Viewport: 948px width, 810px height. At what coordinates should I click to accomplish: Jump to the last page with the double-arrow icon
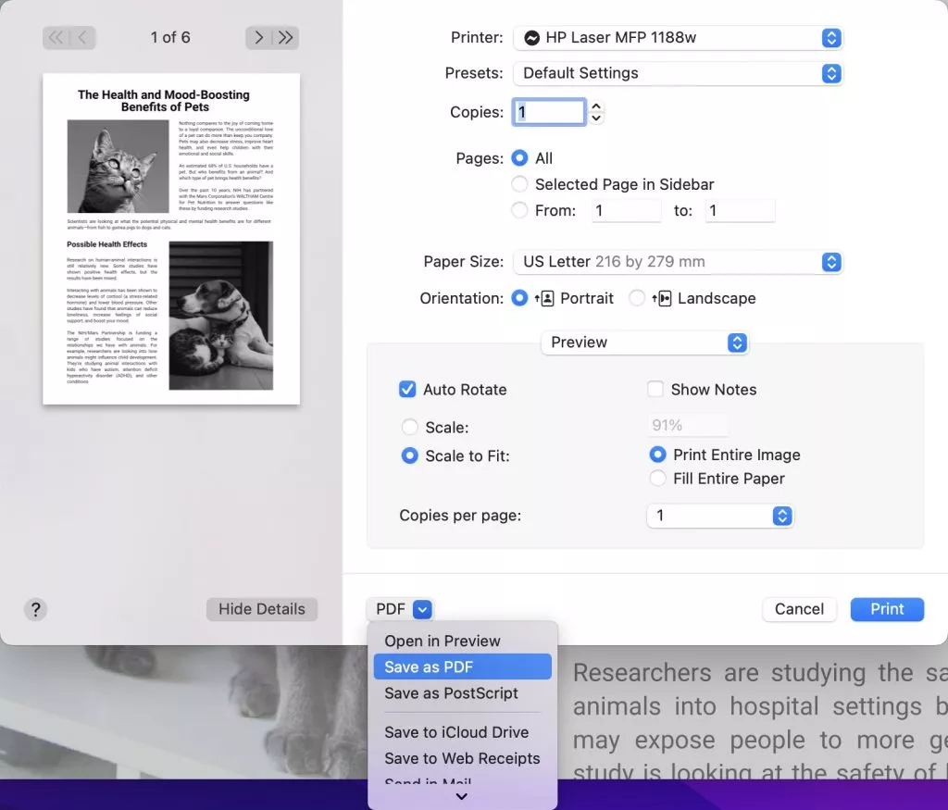pyautogui.click(x=285, y=37)
